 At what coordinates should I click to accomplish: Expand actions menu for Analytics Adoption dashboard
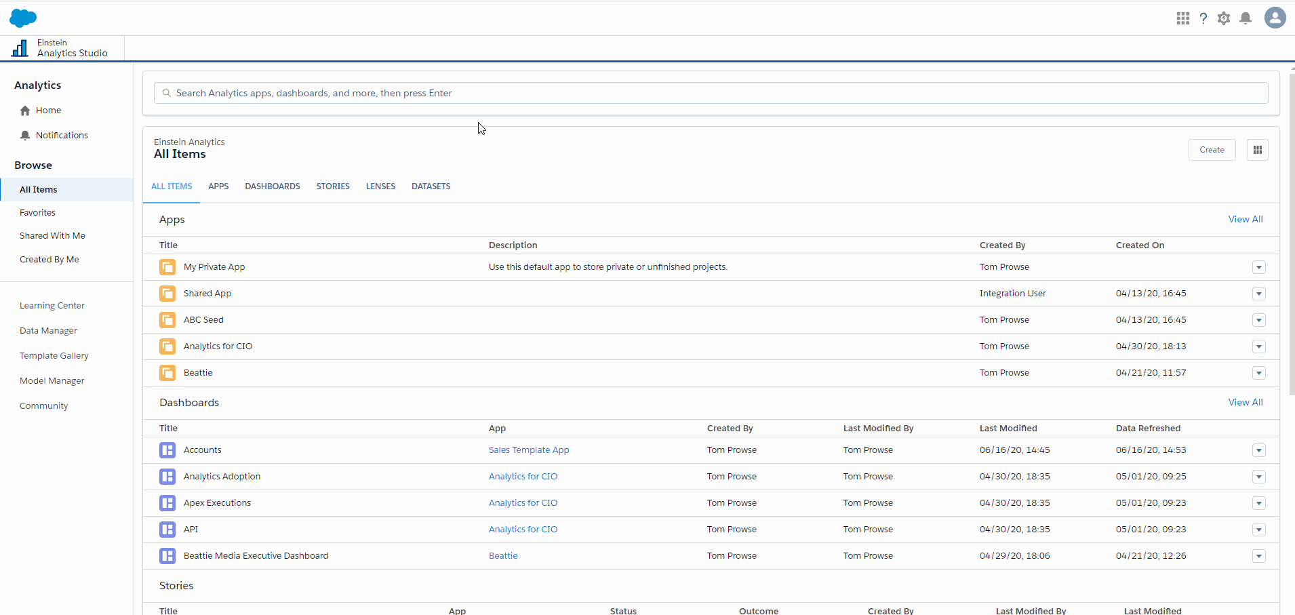pyautogui.click(x=1259, y=477)
